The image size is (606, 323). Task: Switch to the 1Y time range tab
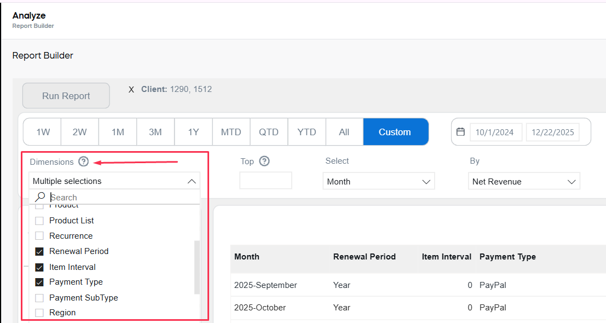pyautogui.click(x=193, y=131)
